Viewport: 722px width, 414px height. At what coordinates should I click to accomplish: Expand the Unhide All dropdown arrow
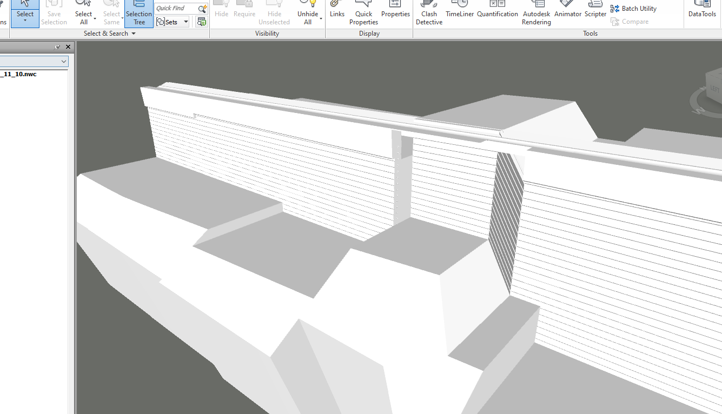pos(321,19)
